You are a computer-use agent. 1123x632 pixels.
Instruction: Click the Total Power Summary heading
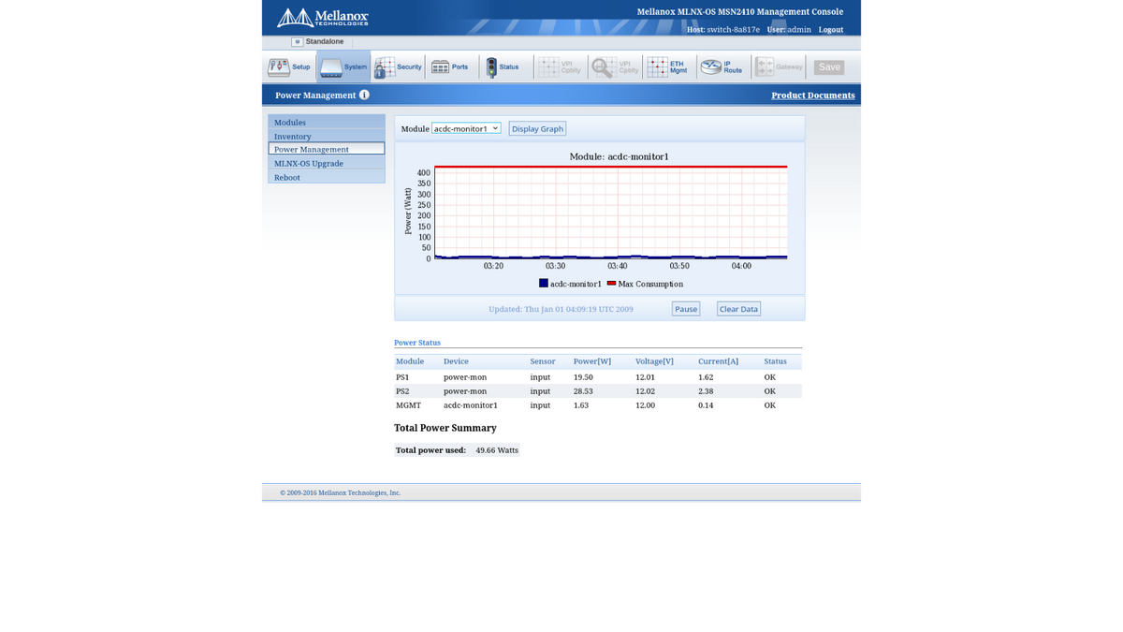(x=445, y=428)
